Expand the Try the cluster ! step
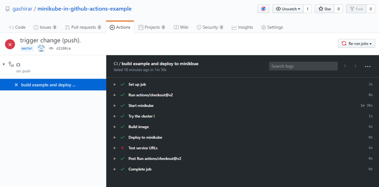The width and height of the screenshot is (379, 187). pos(115,116)
